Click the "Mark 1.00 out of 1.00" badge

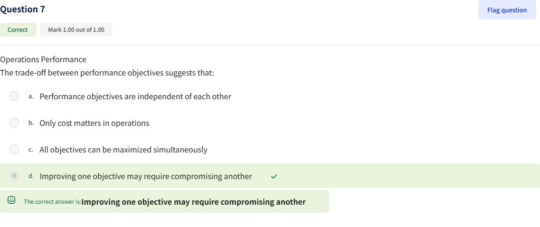coord(76,30)
